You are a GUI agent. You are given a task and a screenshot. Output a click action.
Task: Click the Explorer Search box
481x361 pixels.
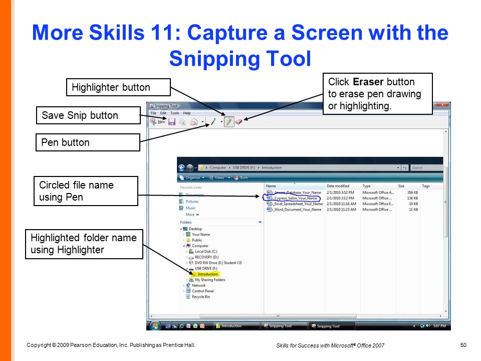pyautogui.click(x=426, y=167)
